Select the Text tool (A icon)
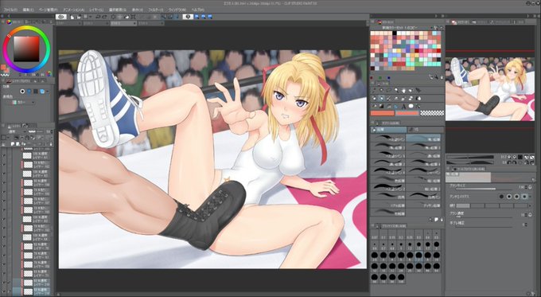The image size is (541, 297). pyautogui.click(x=403, y=106)
